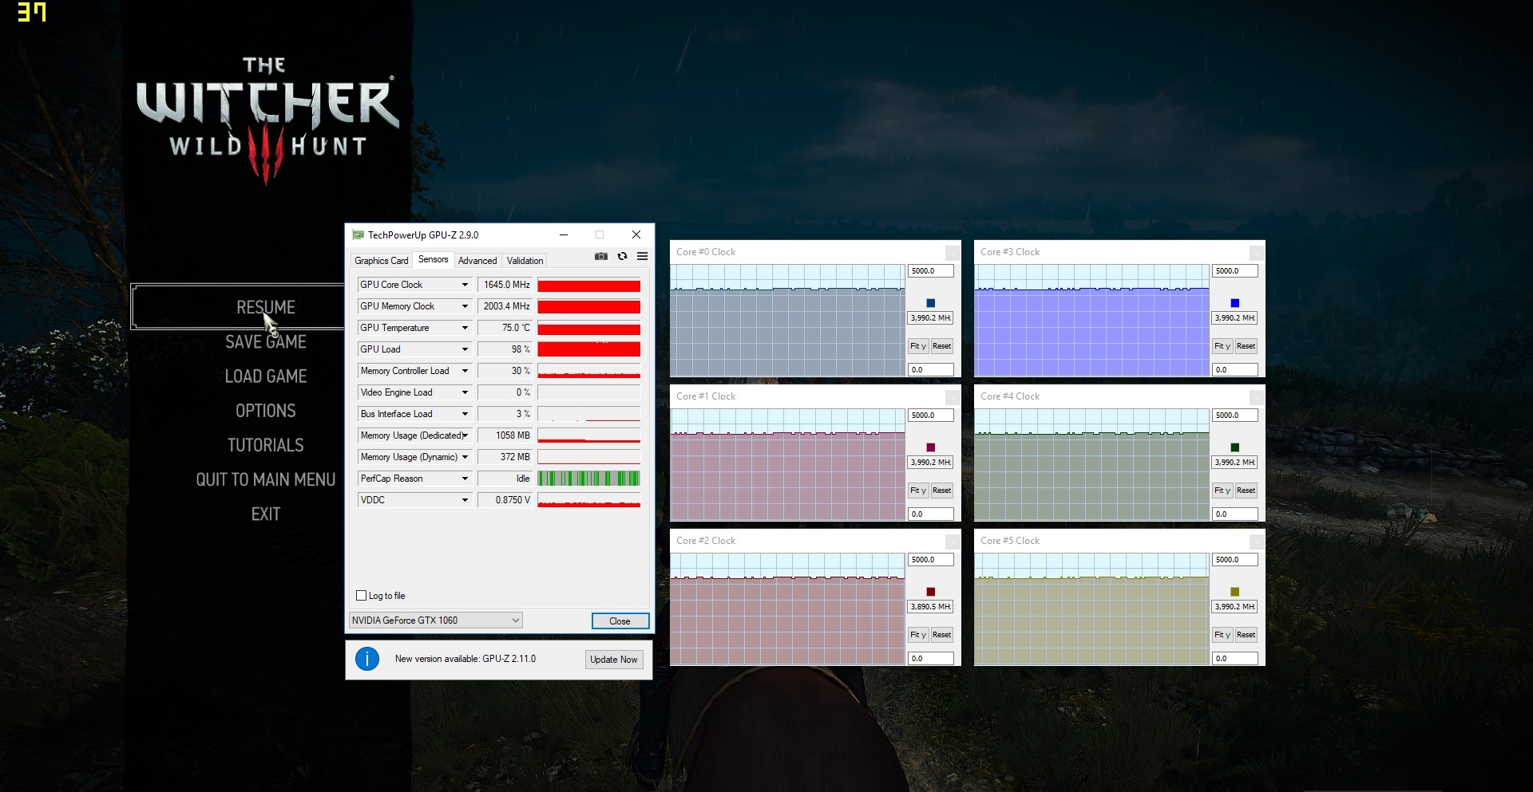Click the GPU Load history graph
The height and width of the screenshot is (792, 1533).
[x=589, y=349]
